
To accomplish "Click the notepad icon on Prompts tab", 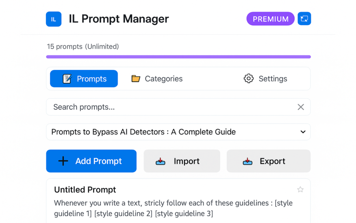I will click(x=67, y=79).
